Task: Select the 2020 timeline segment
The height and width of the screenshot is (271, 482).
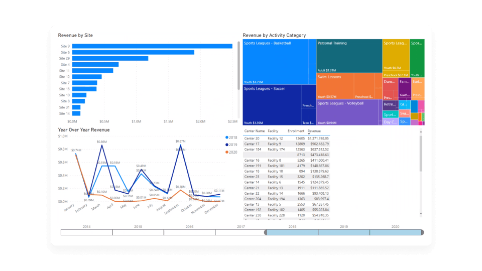Action: (x=395, y=232)
